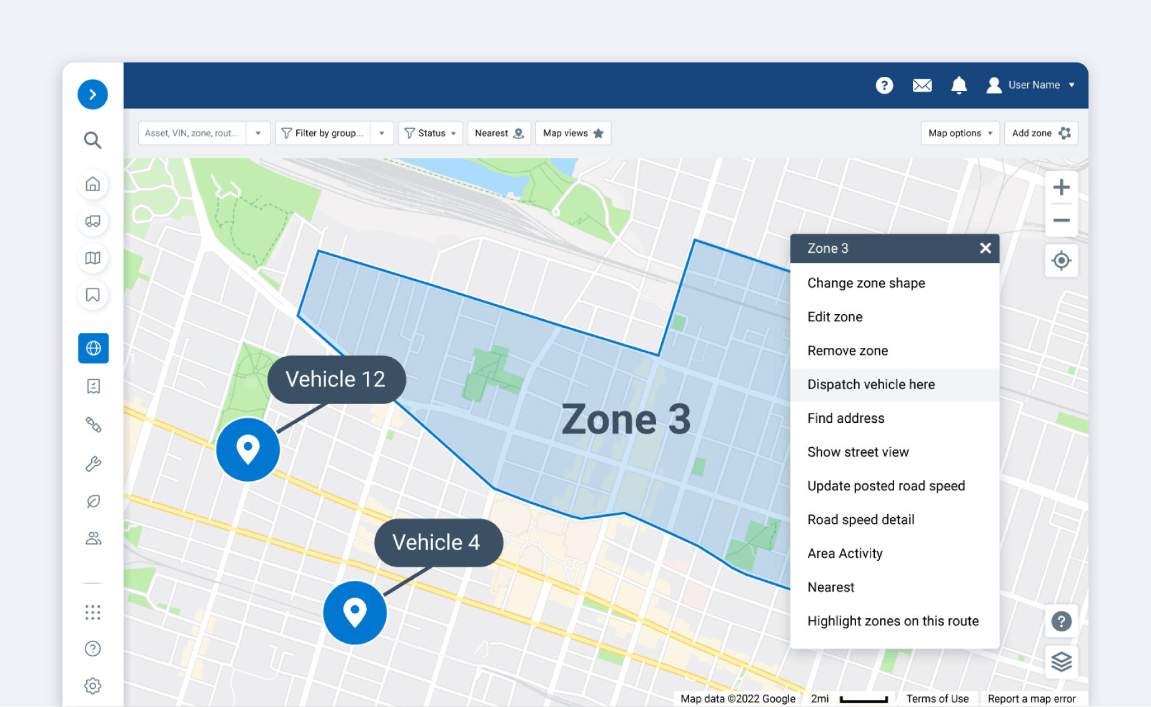Select Area Activity

point(894,553)
